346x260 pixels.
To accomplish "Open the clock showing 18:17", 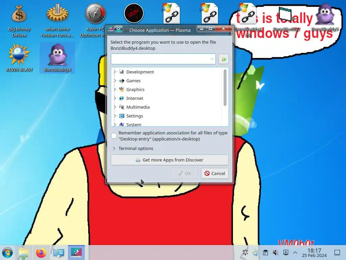I will point(314,253).
